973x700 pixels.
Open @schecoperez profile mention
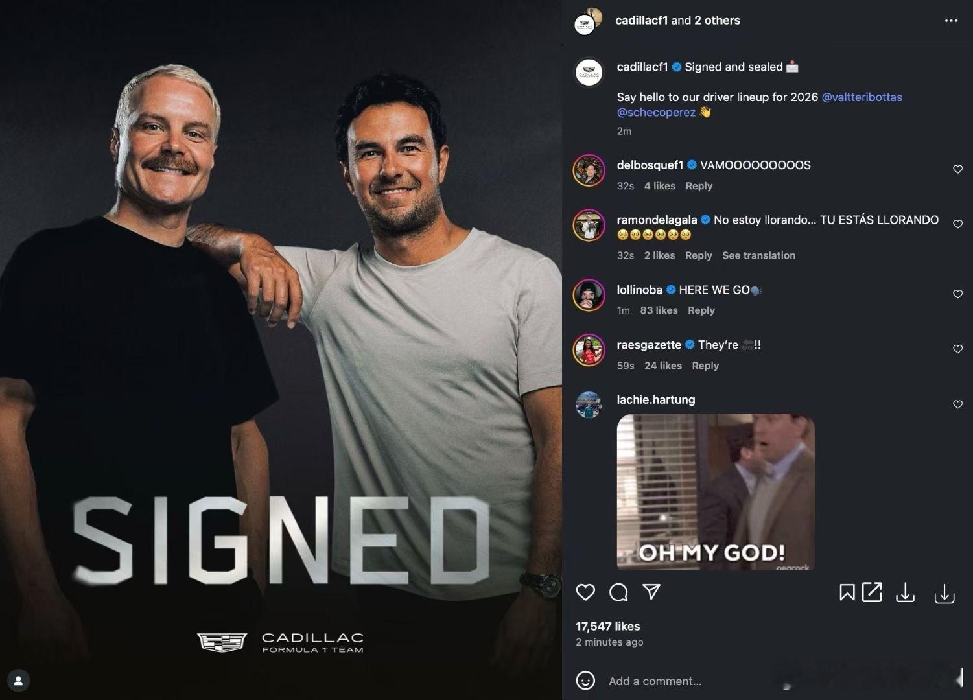click(x=656, y=112)
